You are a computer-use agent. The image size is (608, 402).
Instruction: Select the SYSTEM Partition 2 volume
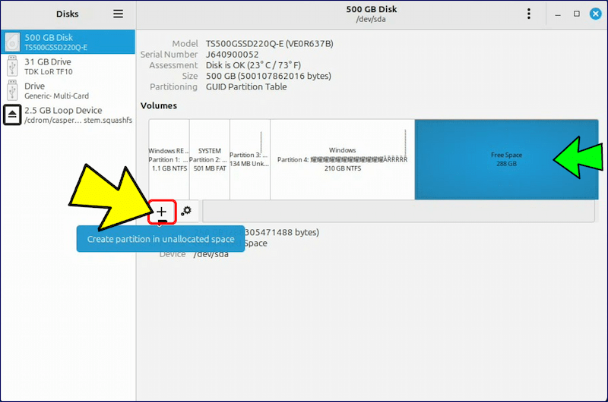(209, 159)
